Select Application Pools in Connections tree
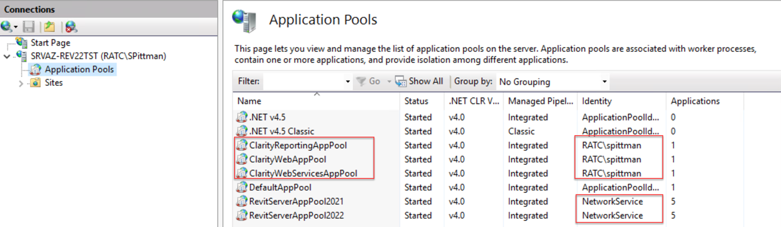The height and width of the screenshot is (227, 781). pos(79,70)
